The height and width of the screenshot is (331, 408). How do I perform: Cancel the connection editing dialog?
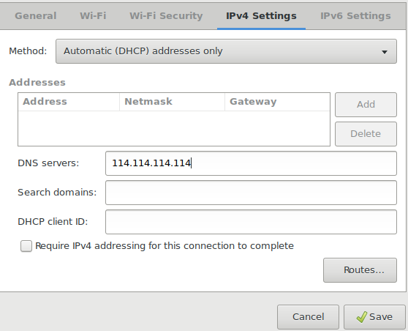[x=308, y=317]
